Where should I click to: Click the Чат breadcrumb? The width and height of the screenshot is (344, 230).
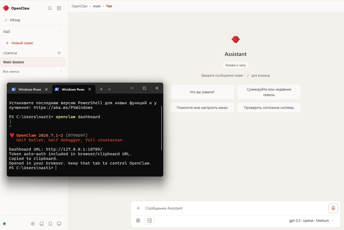tap(109, 6)
